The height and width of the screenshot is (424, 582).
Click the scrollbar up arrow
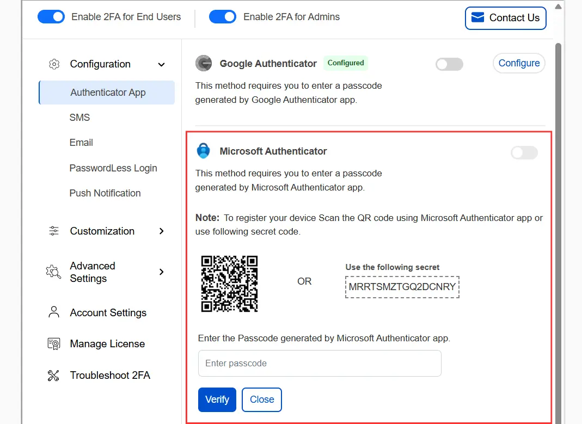click(x=558, y=7)
